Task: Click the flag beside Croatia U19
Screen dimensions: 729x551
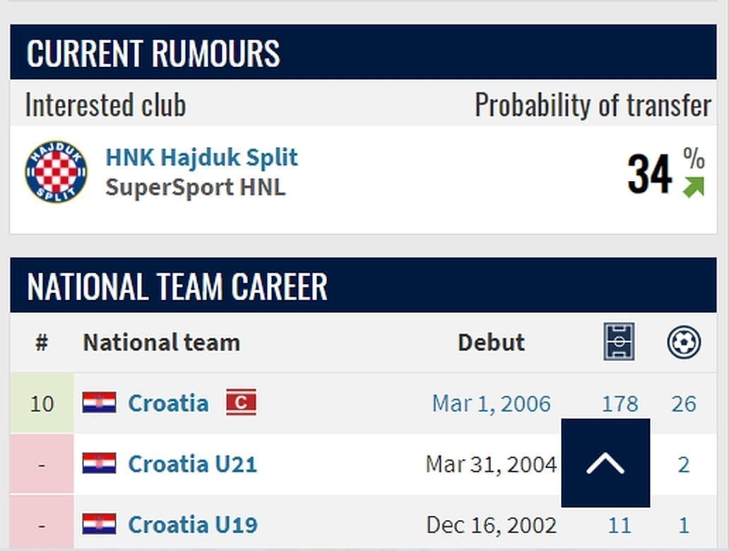Action: click(x=99, y=524)
